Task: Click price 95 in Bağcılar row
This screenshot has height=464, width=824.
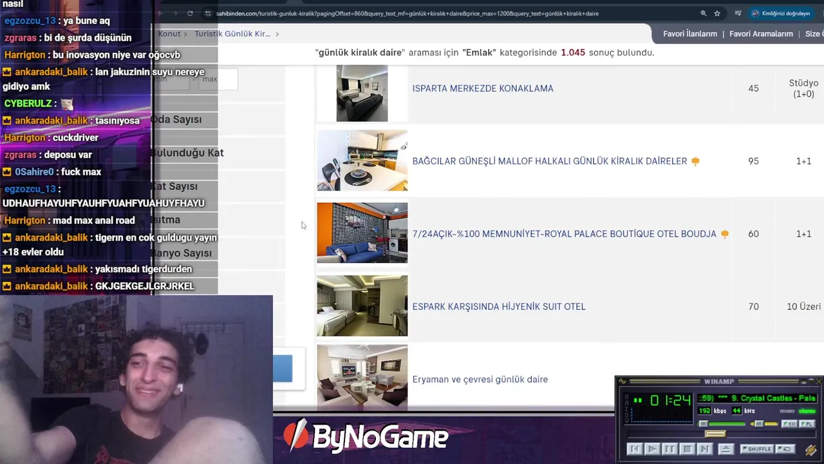Action: click(753, 161)
